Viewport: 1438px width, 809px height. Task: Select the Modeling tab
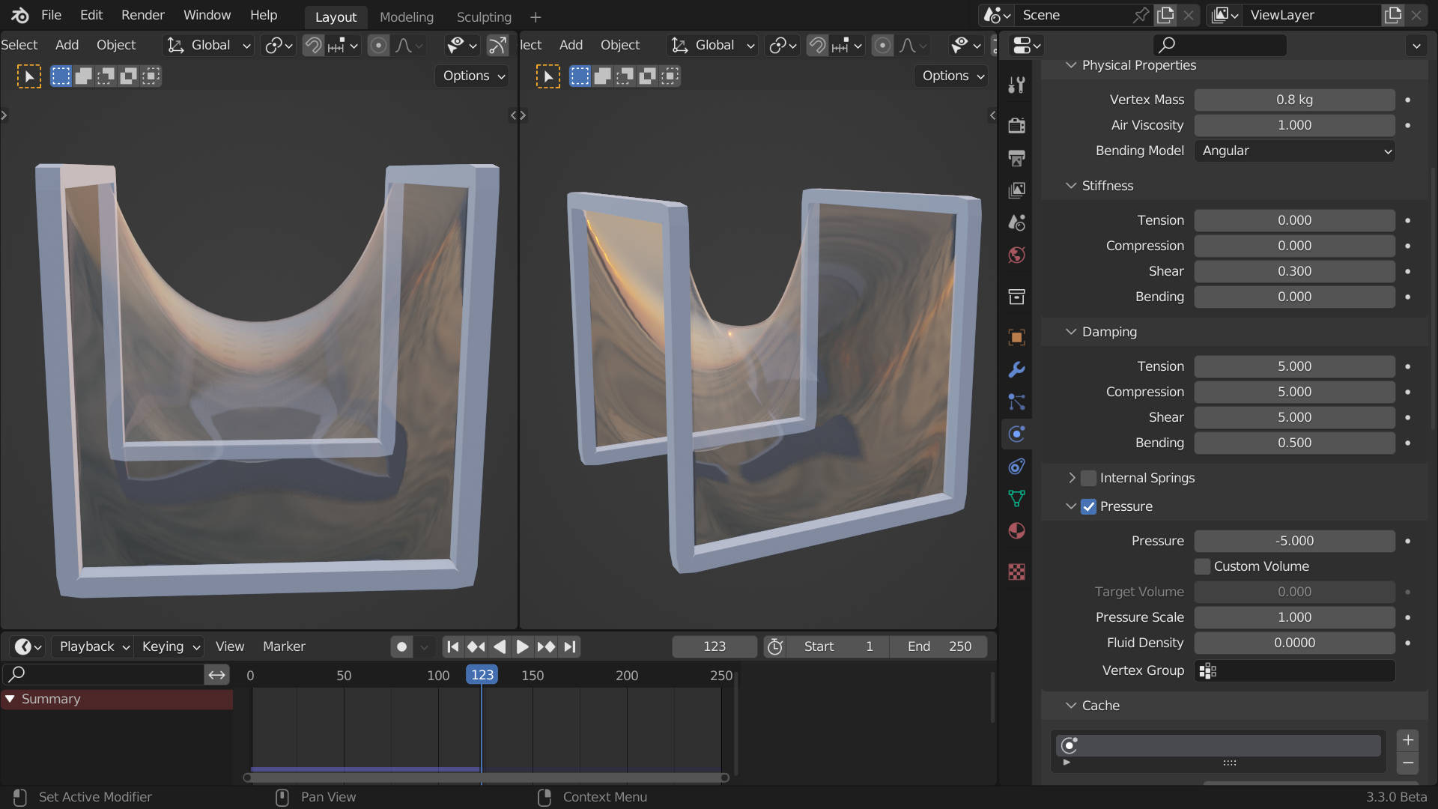point(407,16)
